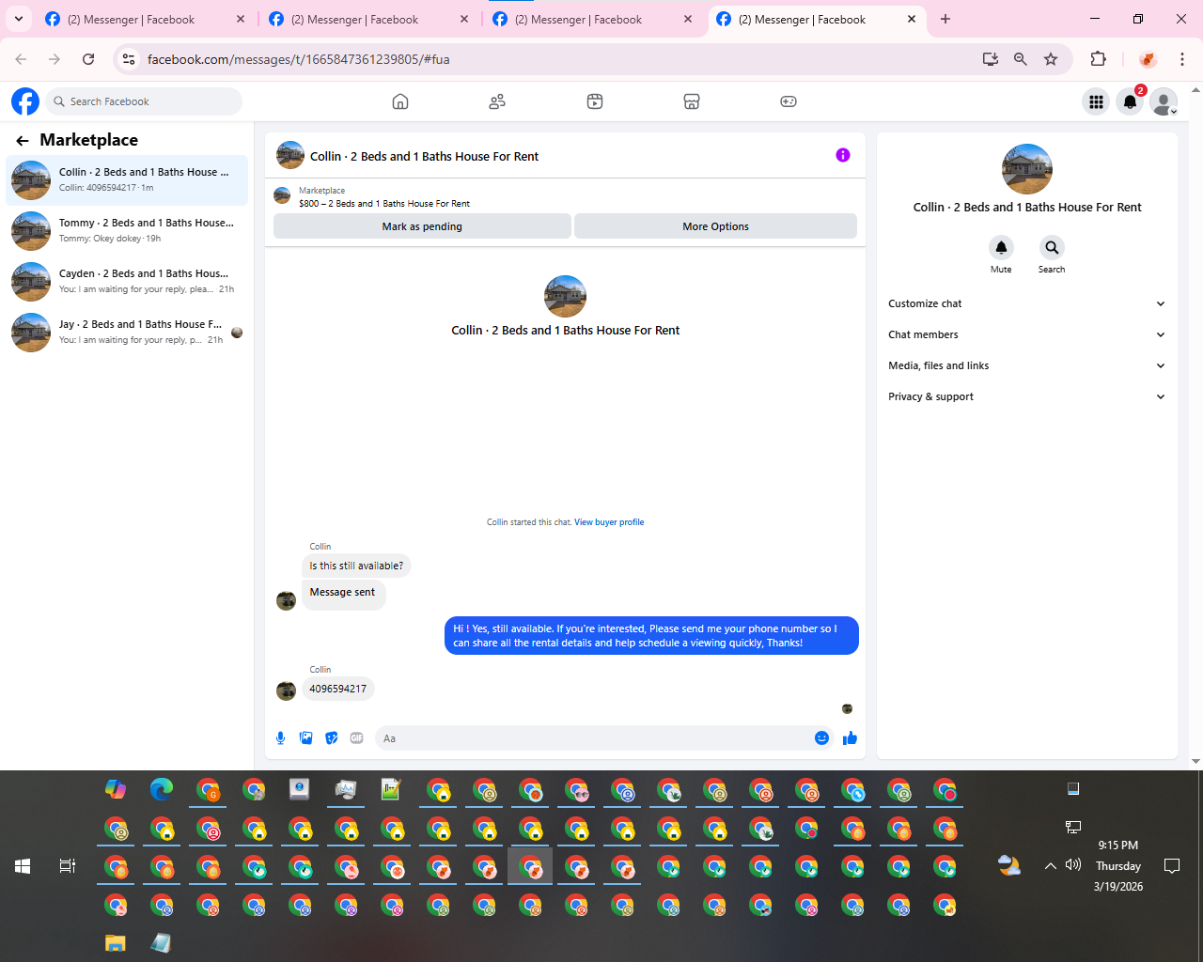Open the notifications bell with badge 2

pyautogui.click(x=1131, y=101)
